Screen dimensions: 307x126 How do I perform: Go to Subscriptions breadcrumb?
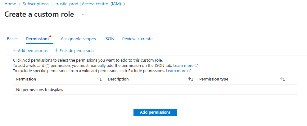(x=36, y=4)
